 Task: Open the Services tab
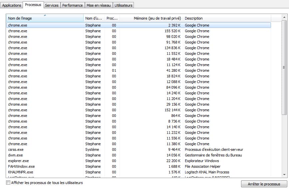point(52,5)
